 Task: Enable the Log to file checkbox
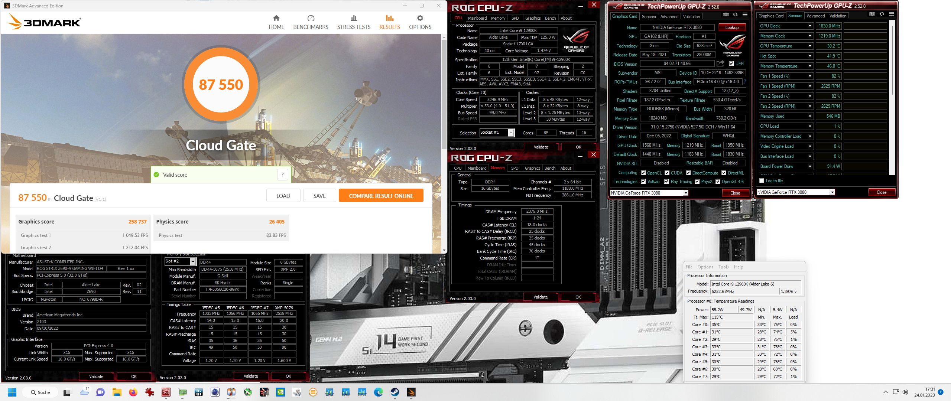click(x=762, y=181)
